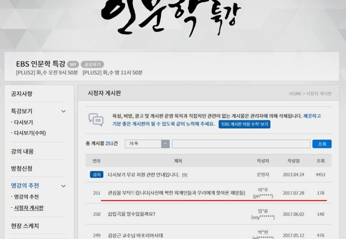Open the 제목 search category dropdown

click(165, 144)
